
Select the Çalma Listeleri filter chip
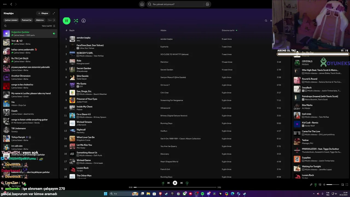11,20
